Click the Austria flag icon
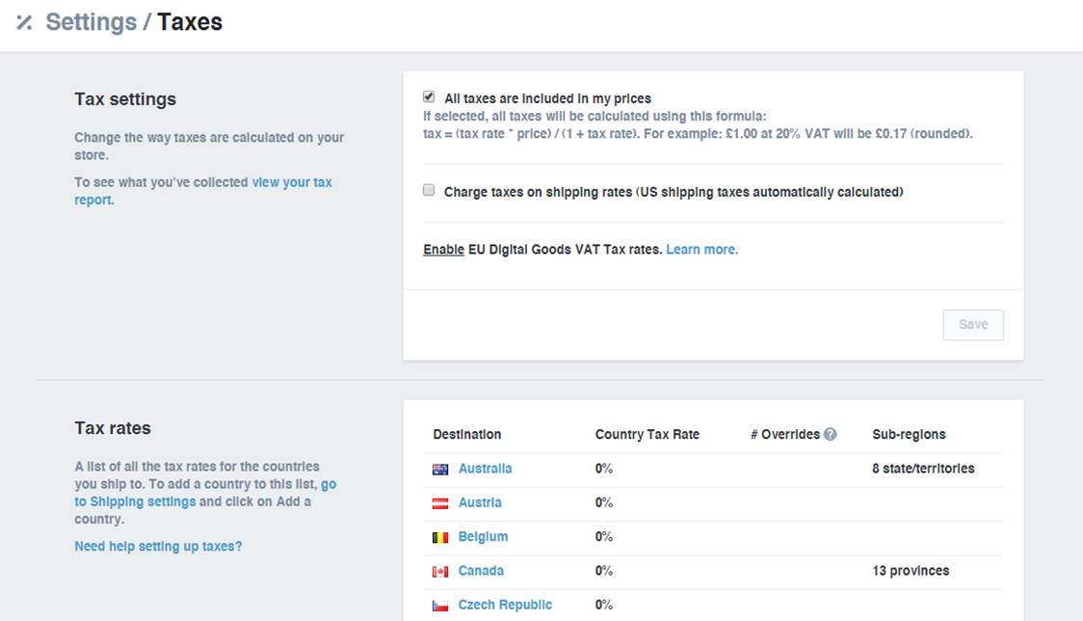The height and width of the screenshot is (621, 1083). [x=439, y=502]
